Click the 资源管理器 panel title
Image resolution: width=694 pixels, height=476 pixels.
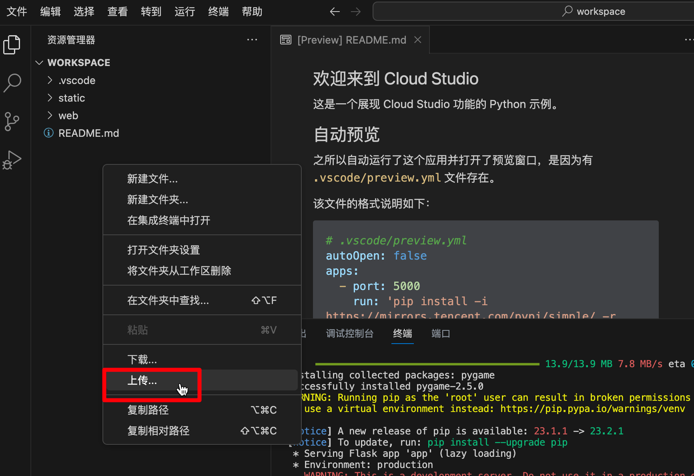(71, 40)
